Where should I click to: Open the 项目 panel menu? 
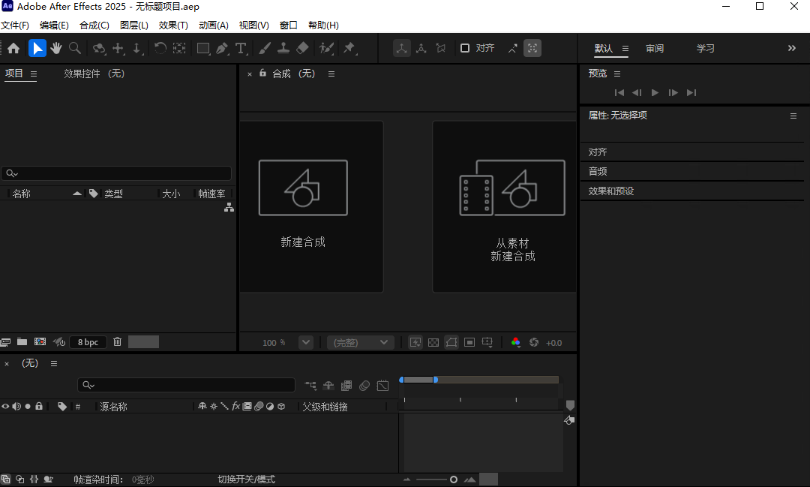pyautogui.click(x=34, y=74)
